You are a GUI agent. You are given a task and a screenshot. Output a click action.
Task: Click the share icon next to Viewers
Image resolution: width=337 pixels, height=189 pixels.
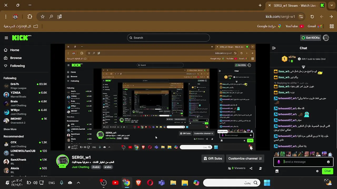click(251, 168)
